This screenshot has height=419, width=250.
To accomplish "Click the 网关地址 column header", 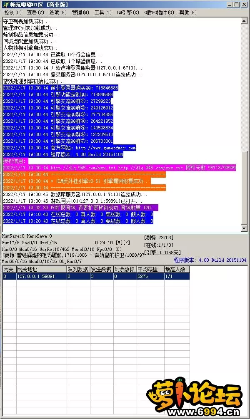I will 42,269.
